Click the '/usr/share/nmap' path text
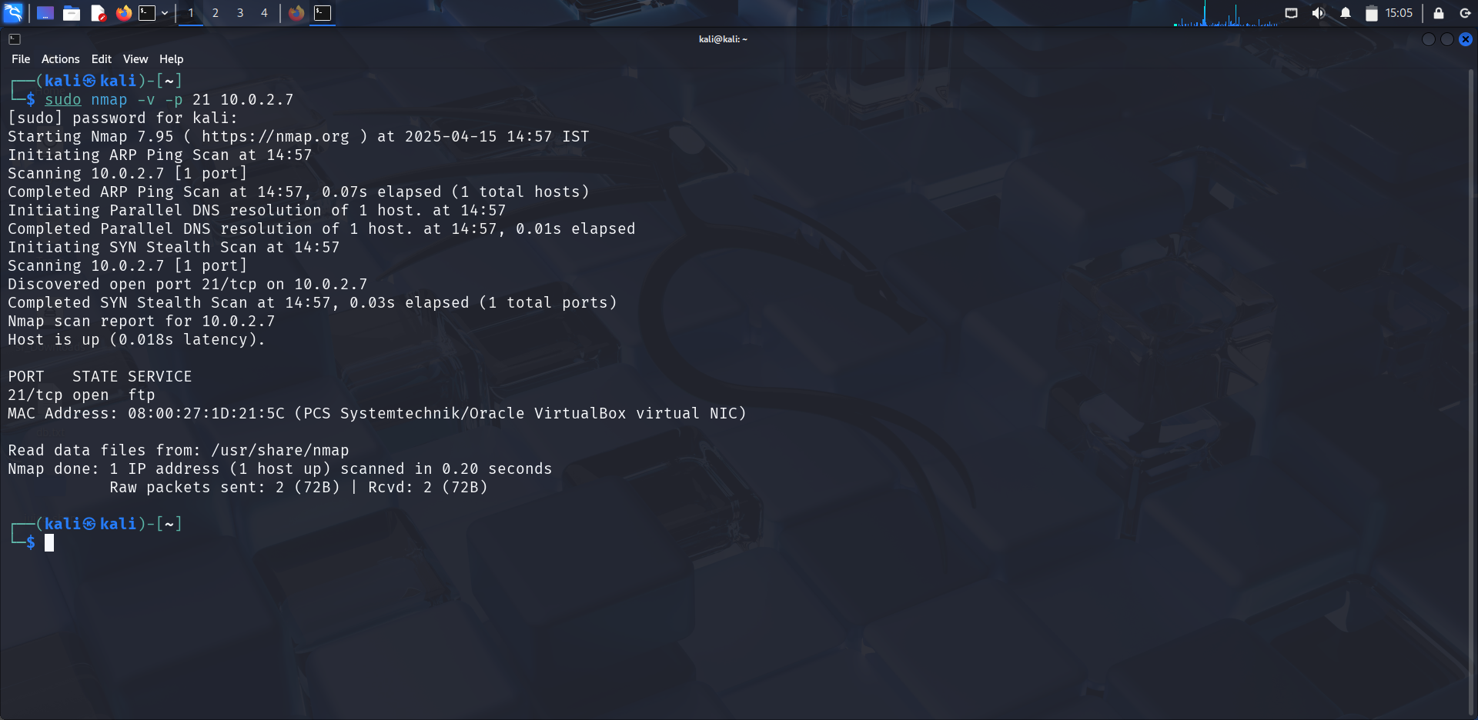Image resolution: width=1478 pixels, height=720 pixels. coord(280,451)
